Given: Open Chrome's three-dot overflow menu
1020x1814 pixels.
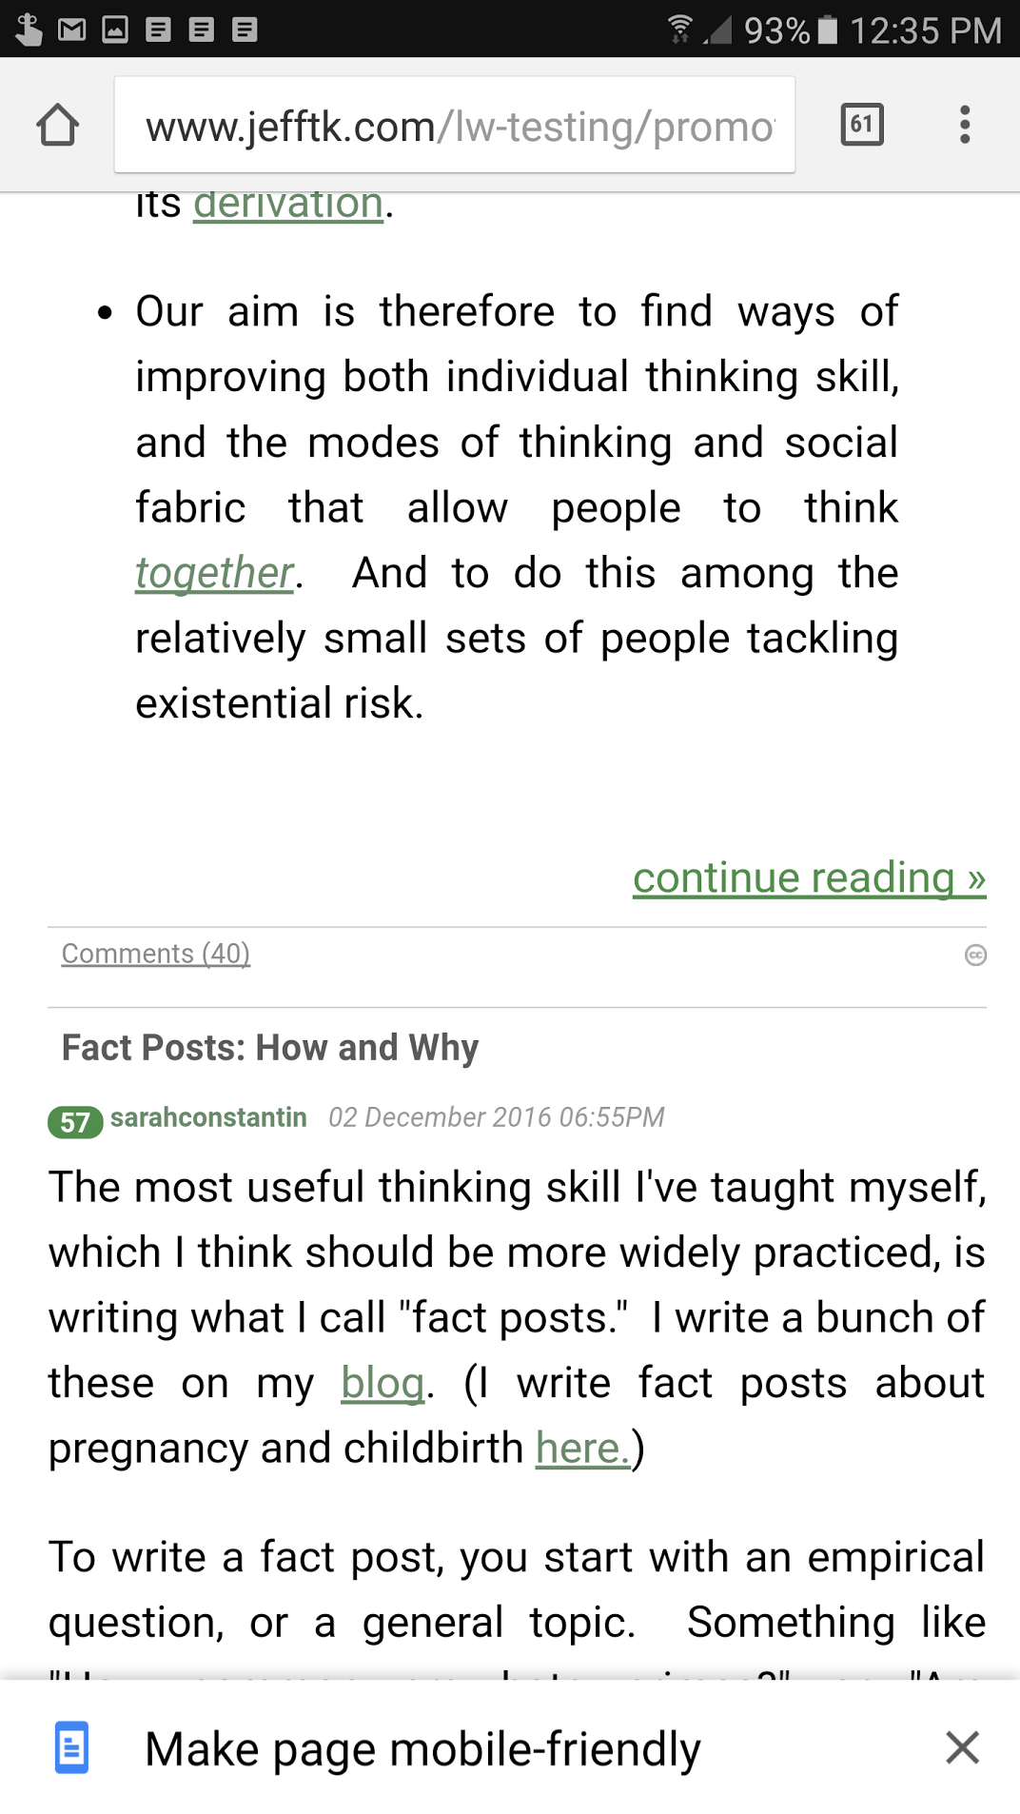Looking at the screenshot, I should (x=965, y=125).
